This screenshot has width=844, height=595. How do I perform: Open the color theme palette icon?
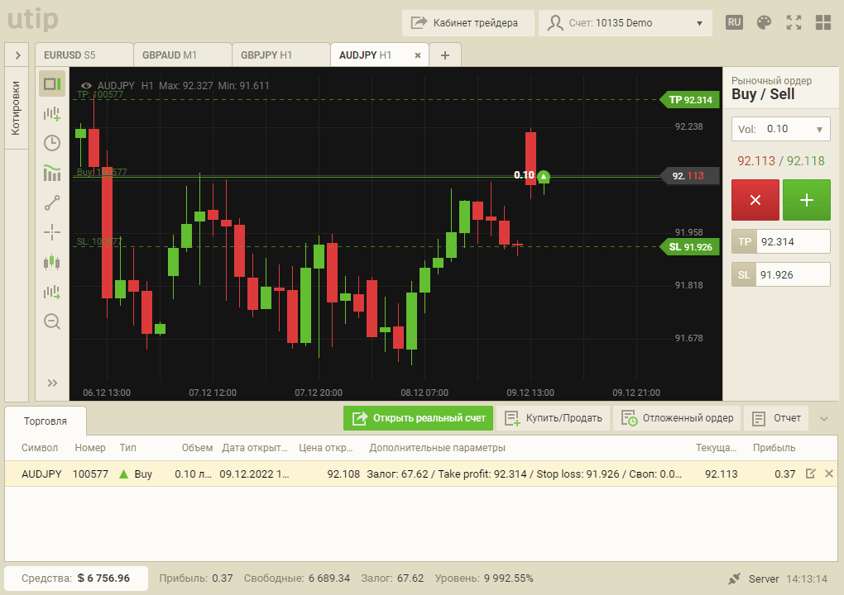coord(764,22)
